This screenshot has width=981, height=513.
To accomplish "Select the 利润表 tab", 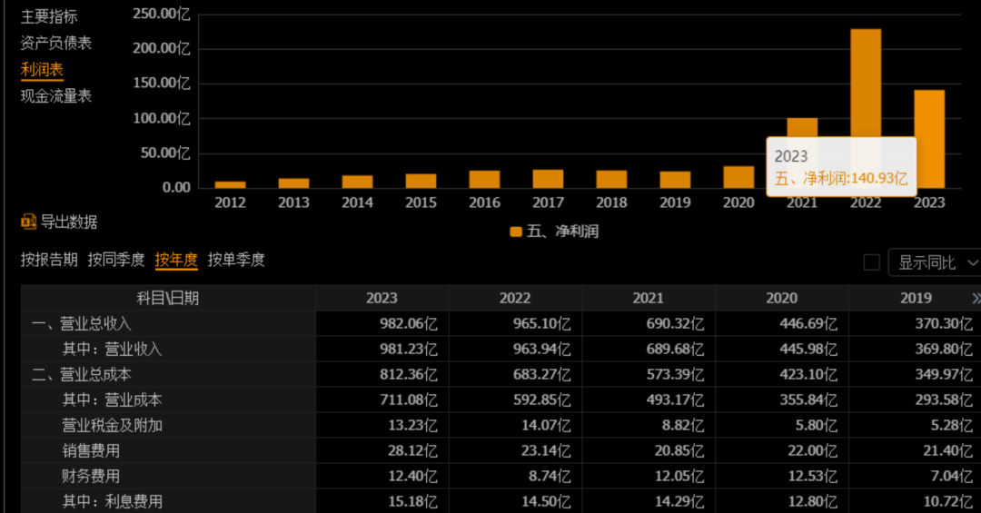I will point(42,69).
